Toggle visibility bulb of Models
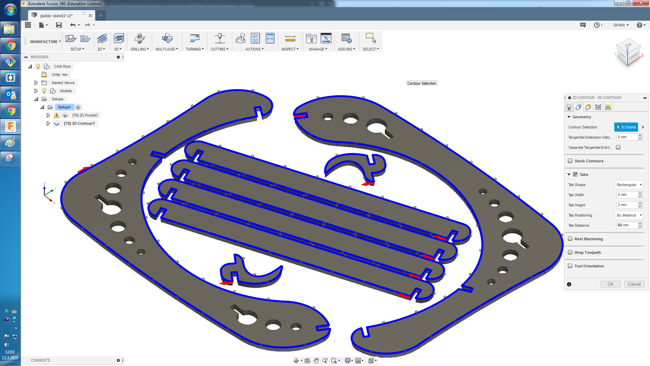The height and width of the screenshot is (366, 650). coord(44,91)
